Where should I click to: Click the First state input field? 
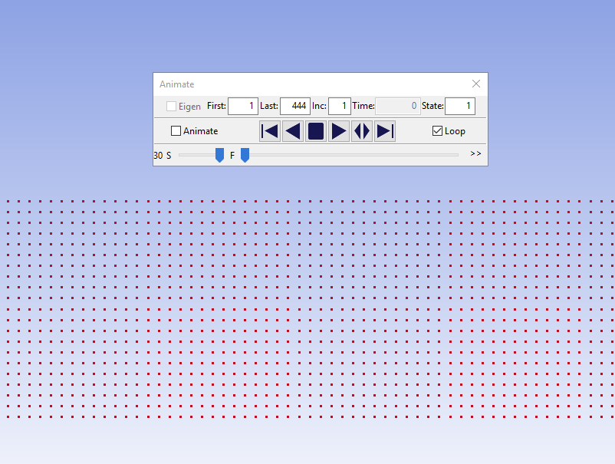click(x=243, y=106)
